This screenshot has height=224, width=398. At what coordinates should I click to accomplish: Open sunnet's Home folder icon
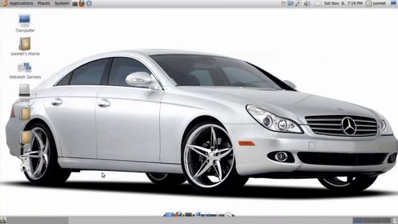click(x=25, y=47)
